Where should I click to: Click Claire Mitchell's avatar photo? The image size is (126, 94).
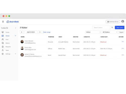coord(22,42)
